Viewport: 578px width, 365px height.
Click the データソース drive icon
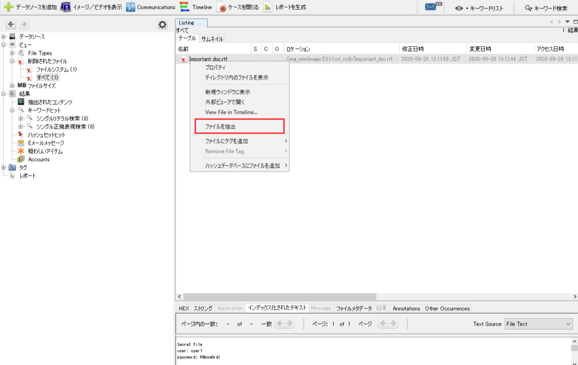point(12,37)
